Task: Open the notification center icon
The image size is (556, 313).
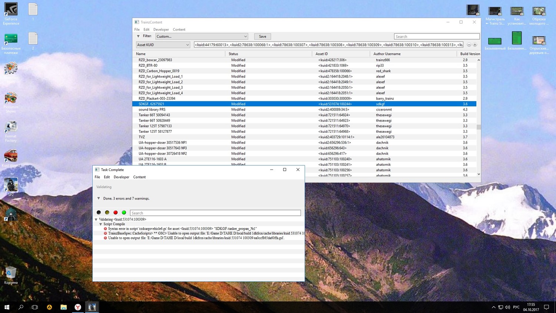Action: pyautogui.click(x=546, y=307)
